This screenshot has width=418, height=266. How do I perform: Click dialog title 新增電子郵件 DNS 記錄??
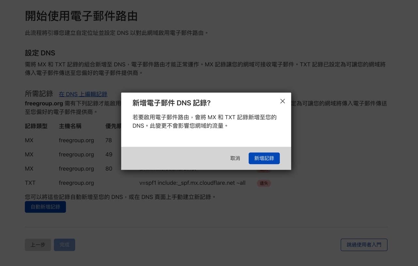(x=171, y=103)
